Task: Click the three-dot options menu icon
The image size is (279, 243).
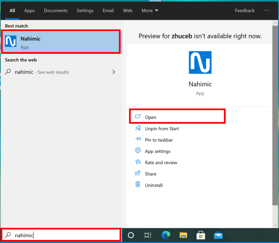Action: coord(267,10)
